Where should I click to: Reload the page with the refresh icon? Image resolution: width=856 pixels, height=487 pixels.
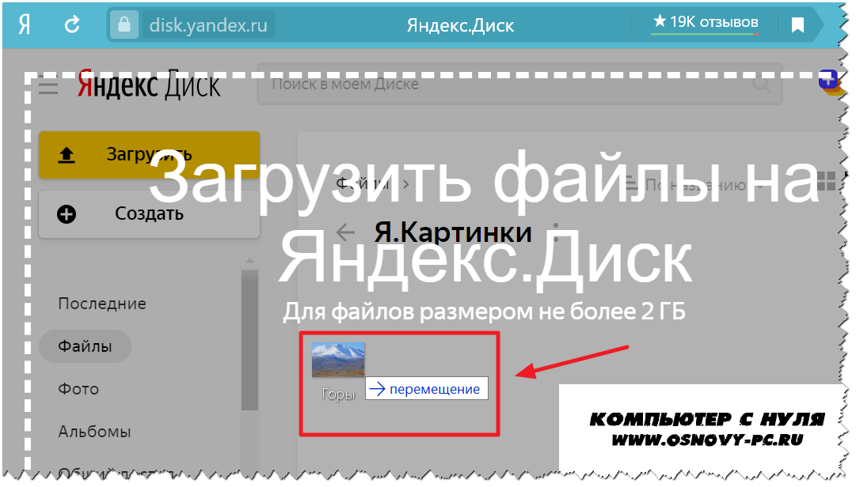[72, 25]
